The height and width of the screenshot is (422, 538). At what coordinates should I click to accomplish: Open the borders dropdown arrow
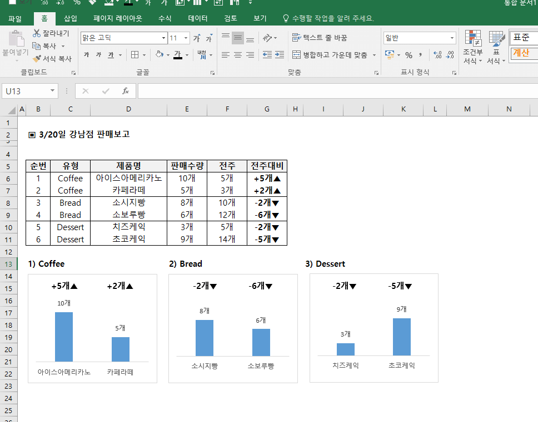144,55
